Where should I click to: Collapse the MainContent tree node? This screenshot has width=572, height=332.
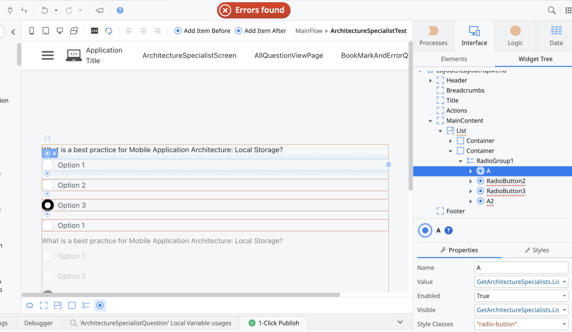(431, 121)
